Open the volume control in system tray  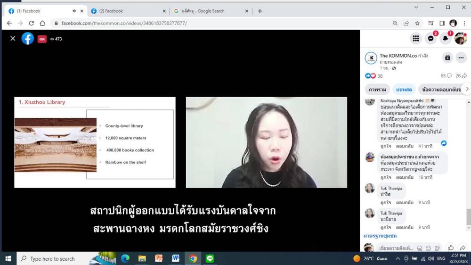[431, 258]
